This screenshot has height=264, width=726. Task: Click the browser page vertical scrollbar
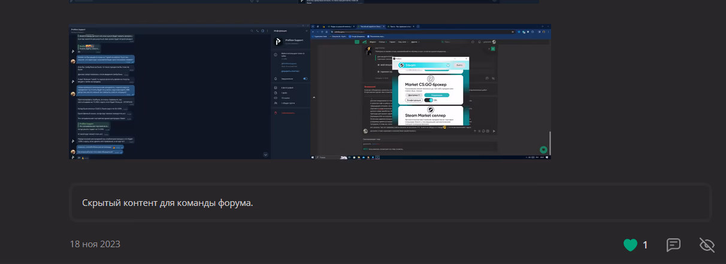pyautogui.click(x=549, y=142)
